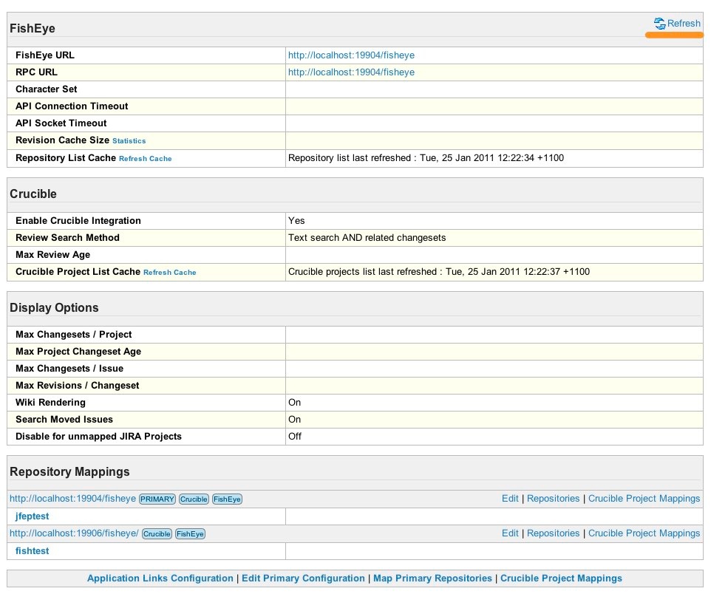Screen dimensions: 711x594
Task: Click the Character Set label
Action: pyautogui.click(x=47, y=89)
